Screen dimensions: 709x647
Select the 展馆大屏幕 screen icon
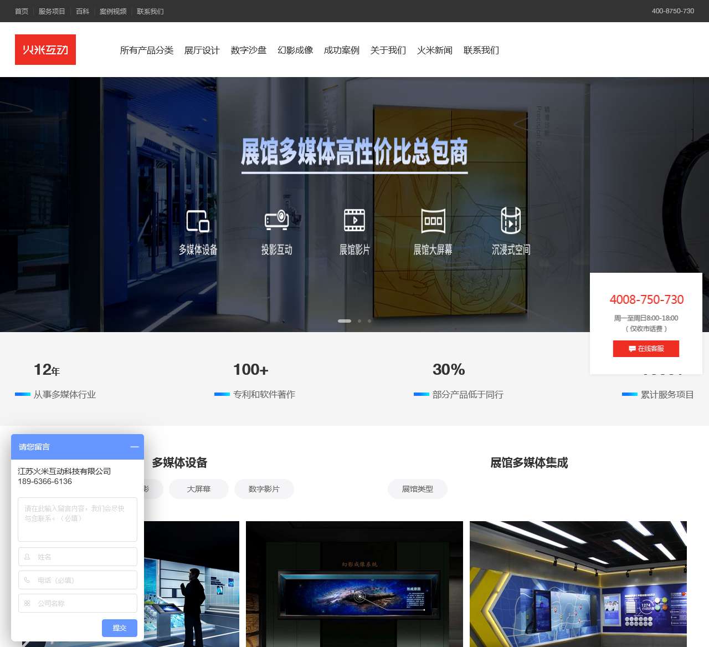pos(433,220)
